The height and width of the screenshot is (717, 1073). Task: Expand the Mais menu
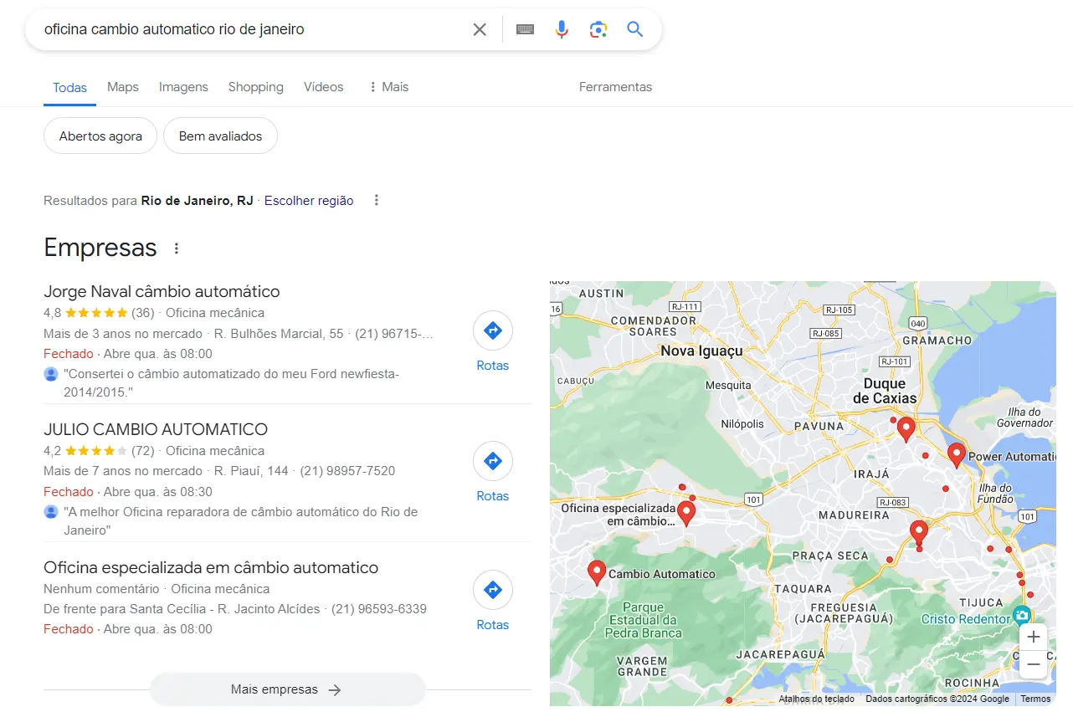click(x=388, y=87)
